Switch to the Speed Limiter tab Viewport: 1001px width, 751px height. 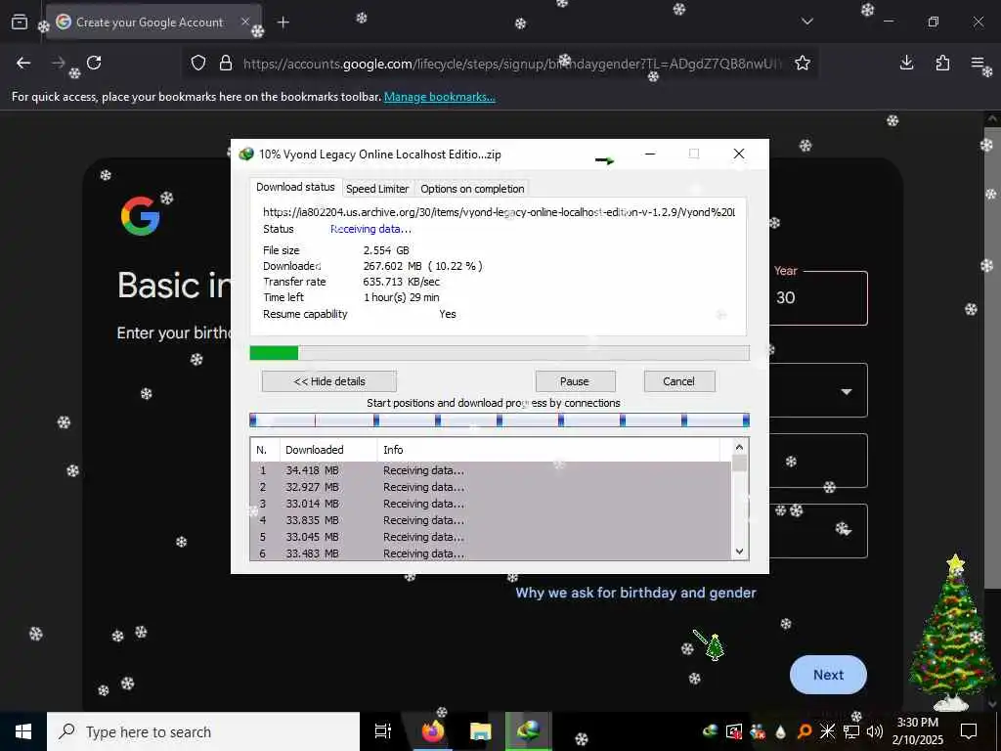coord(377,189)
